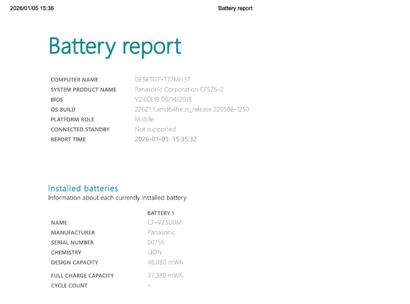Click the OS build 22621.1 value
This screenshot has width=410, height=304.
[192, 110]
